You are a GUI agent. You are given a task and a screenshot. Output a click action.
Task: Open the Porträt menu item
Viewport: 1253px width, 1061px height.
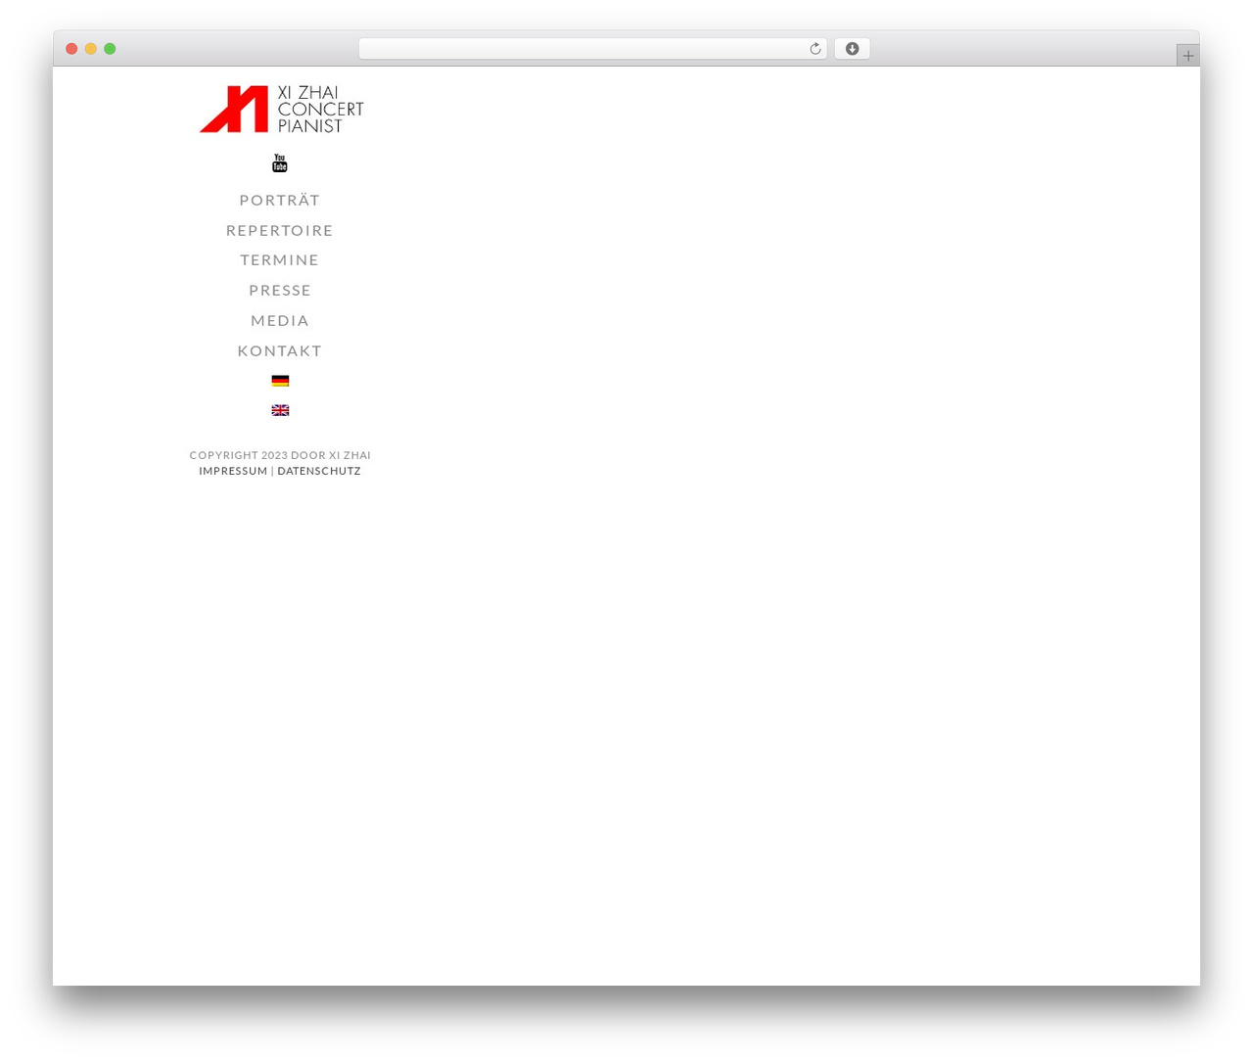click(x=280, y=200)
